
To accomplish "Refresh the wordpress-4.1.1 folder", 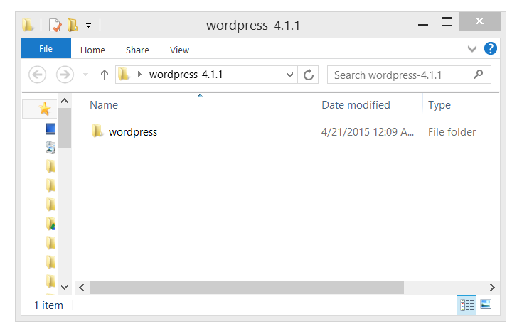I will tap(309, 75).
